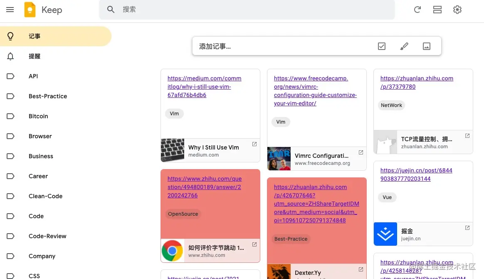Click the keyboard thumbnail of Why I Still Use Vim
The height and width of the screenshot is (279, 484).
[x=173, y=150]
